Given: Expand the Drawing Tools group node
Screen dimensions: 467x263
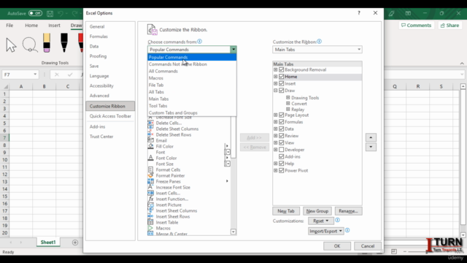Looking at the screenshot, I should (x=288, y=97).
